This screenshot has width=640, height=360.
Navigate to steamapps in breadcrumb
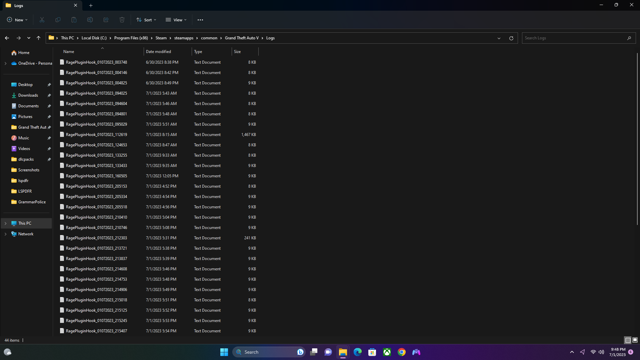tap(184, 38)
